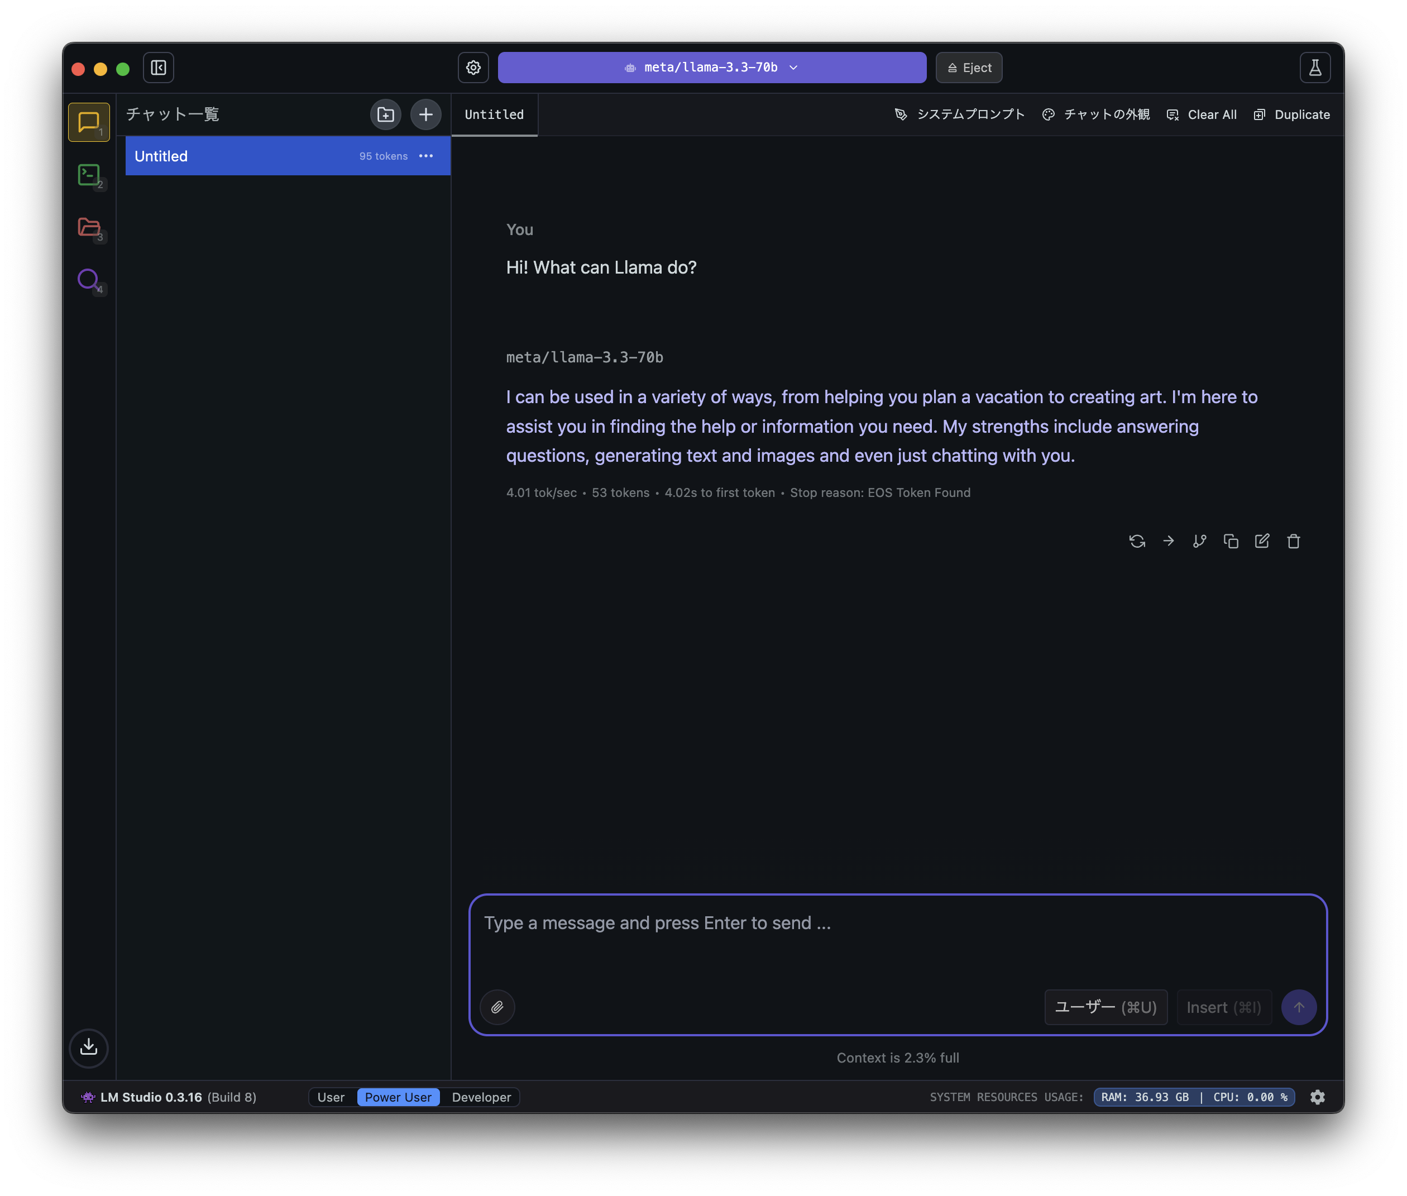The height and width of the screenshot is (1196, 1407).
Task: Click the regenerate response icon
Action: click(1137, 541)
